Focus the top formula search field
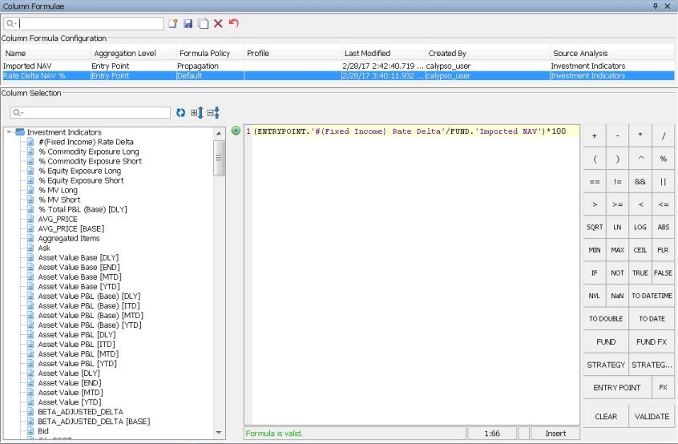The height and width of the screenshot is (444, 678). (x=84, y=23)
